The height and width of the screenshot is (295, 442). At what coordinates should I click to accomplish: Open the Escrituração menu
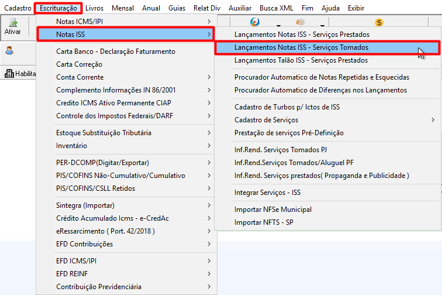click(58, 8)
